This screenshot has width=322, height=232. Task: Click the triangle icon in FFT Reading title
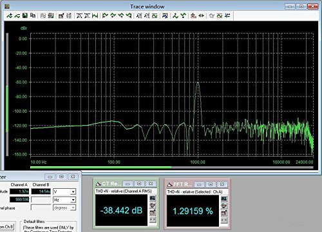coord(170,184)
